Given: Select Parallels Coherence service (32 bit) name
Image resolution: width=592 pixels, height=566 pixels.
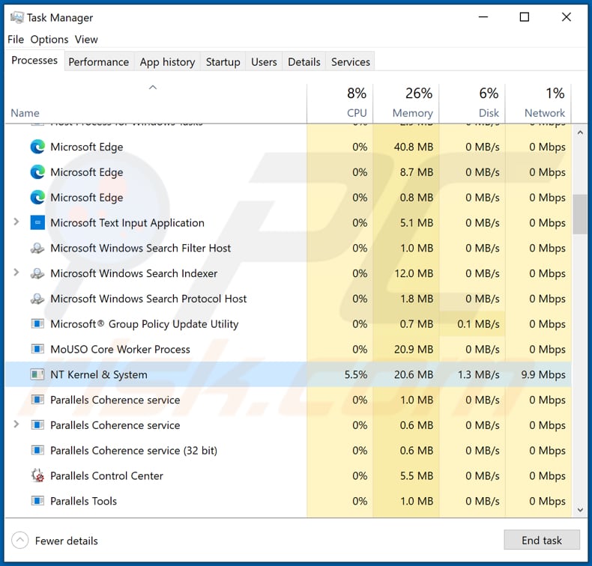Looking at the screenshot, I should pos(133,450).
